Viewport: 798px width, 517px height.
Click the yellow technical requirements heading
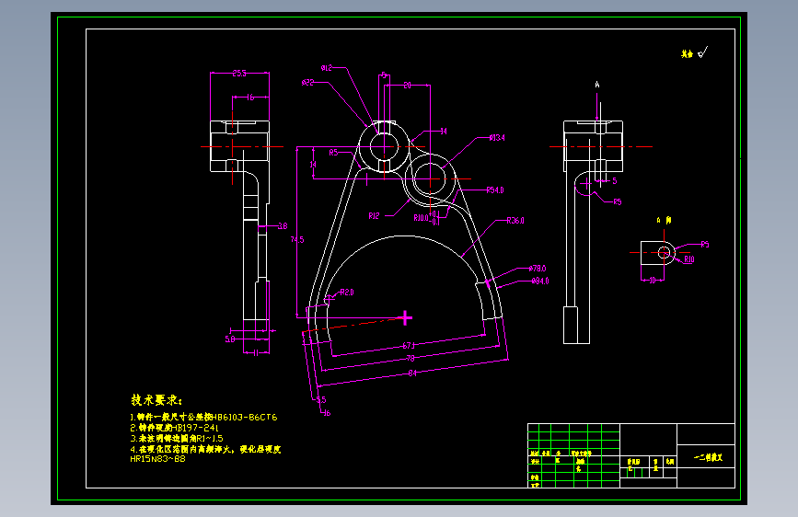pyautogui.click(x=156, y=401)
